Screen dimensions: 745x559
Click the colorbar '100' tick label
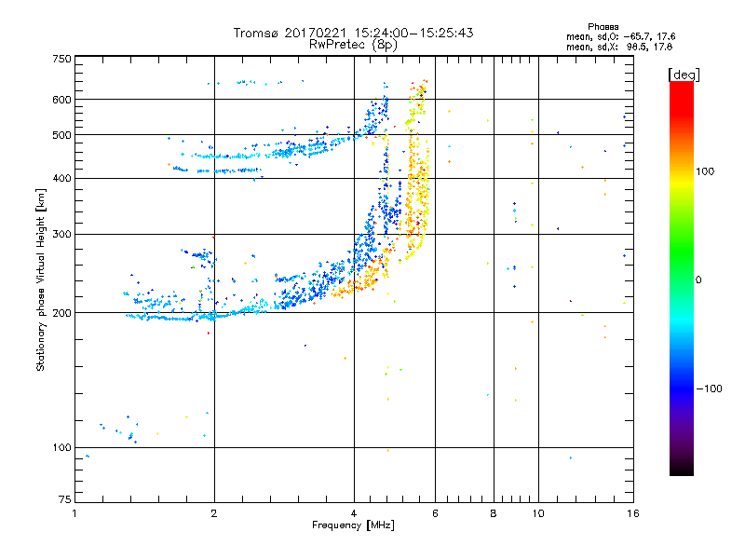[x=705, y=171]
